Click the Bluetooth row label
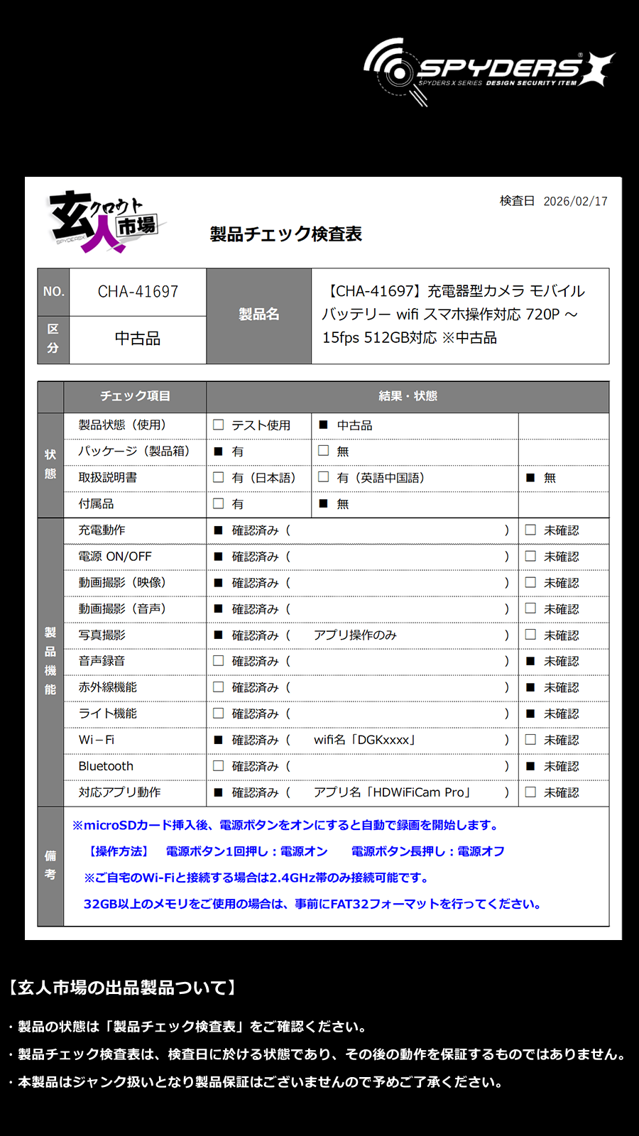This screenshot has width=639, height=1136. coord(106,766)
